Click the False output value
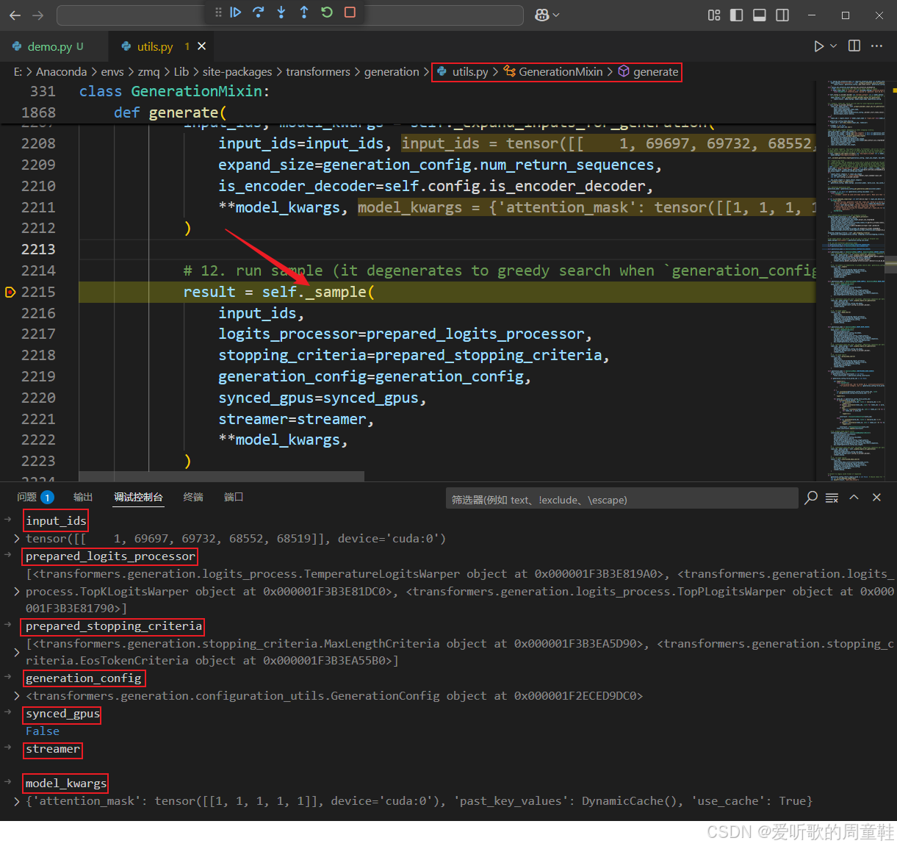This screenshot has height=846, width=897. pyautogui.click(x=43, y=731)
